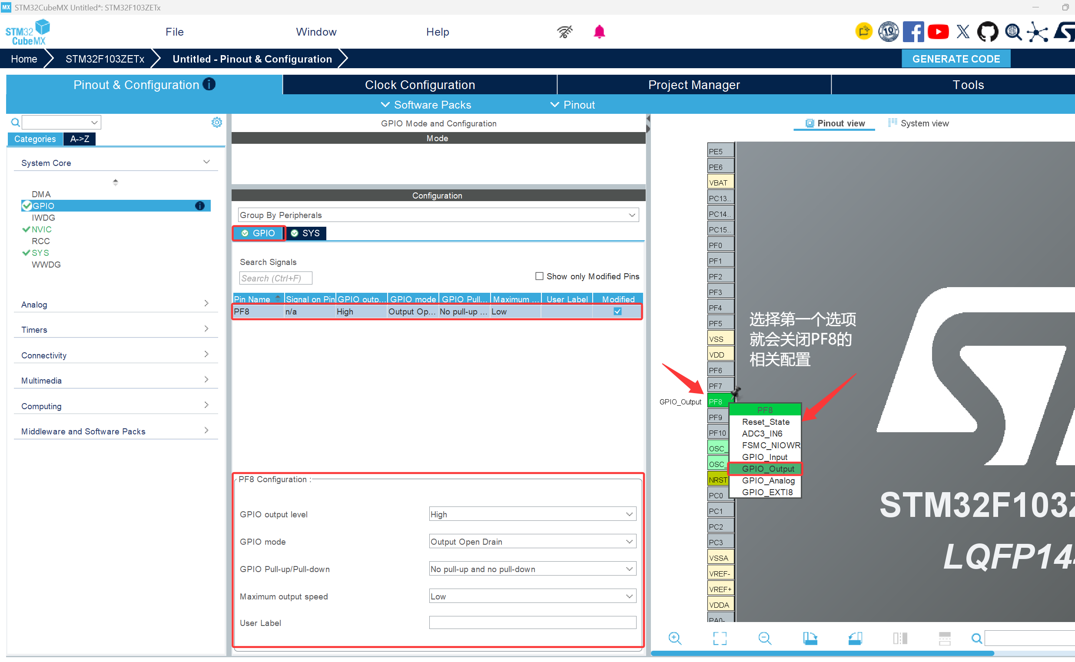Enable Show only Modified Pins
This screenshot has width=1075, height=662.
[539, 276]
